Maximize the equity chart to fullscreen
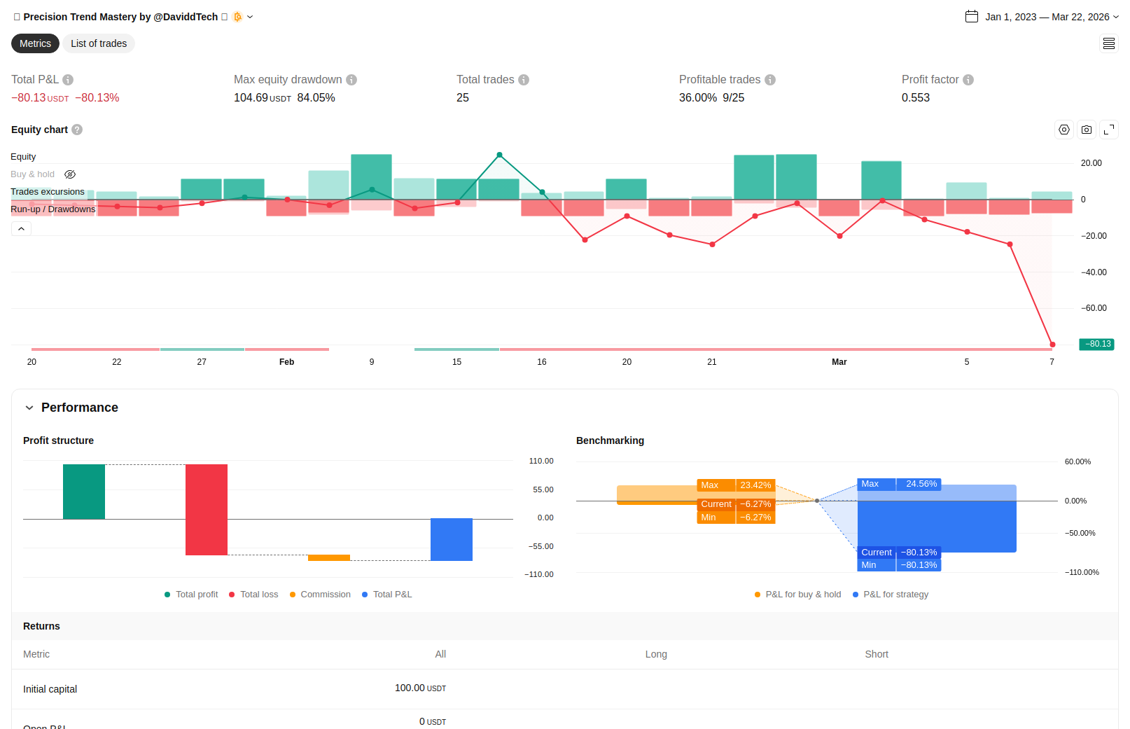 (1109, 130)
